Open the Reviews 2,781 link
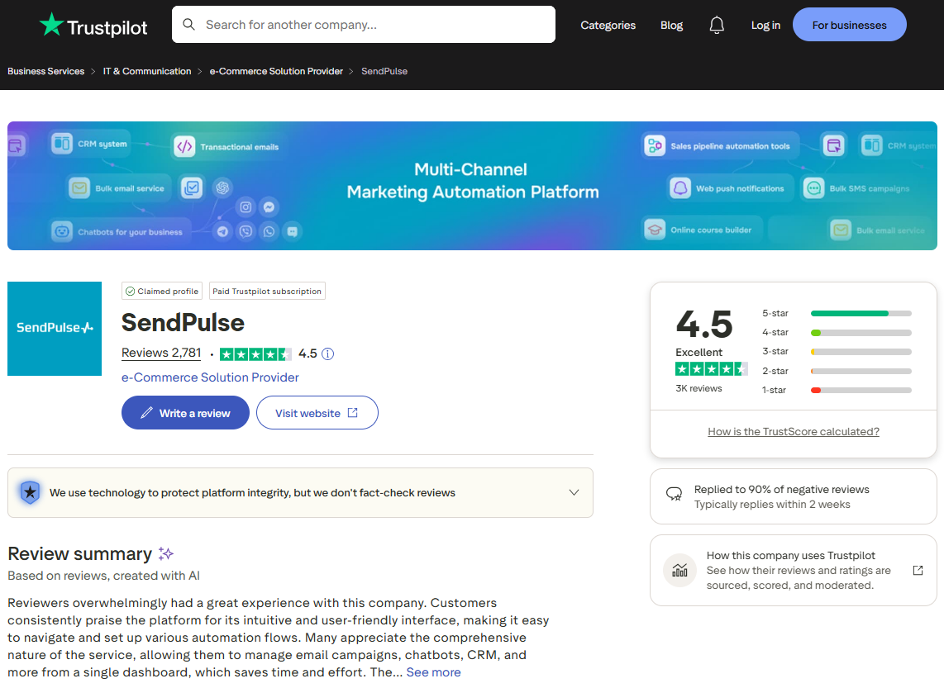 click(x=160, y=353)
